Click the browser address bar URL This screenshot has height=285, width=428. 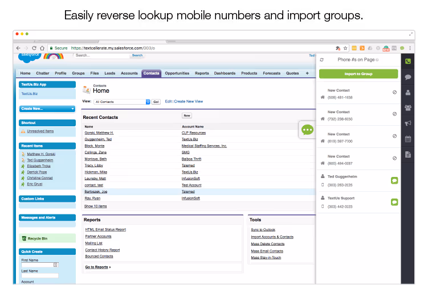coord(113,48)
